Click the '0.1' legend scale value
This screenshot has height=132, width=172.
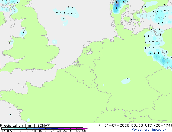pyautogui.click(x=3, y=131)
